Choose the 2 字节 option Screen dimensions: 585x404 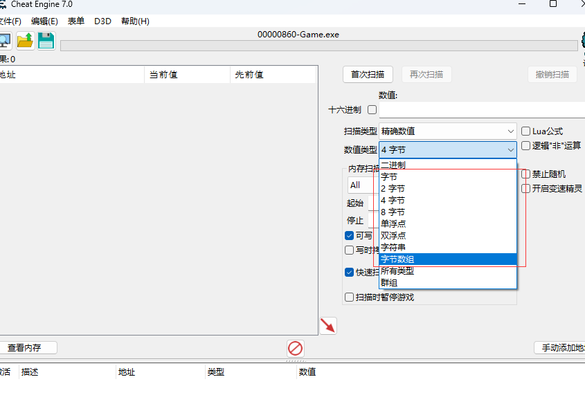click(448, 189)
